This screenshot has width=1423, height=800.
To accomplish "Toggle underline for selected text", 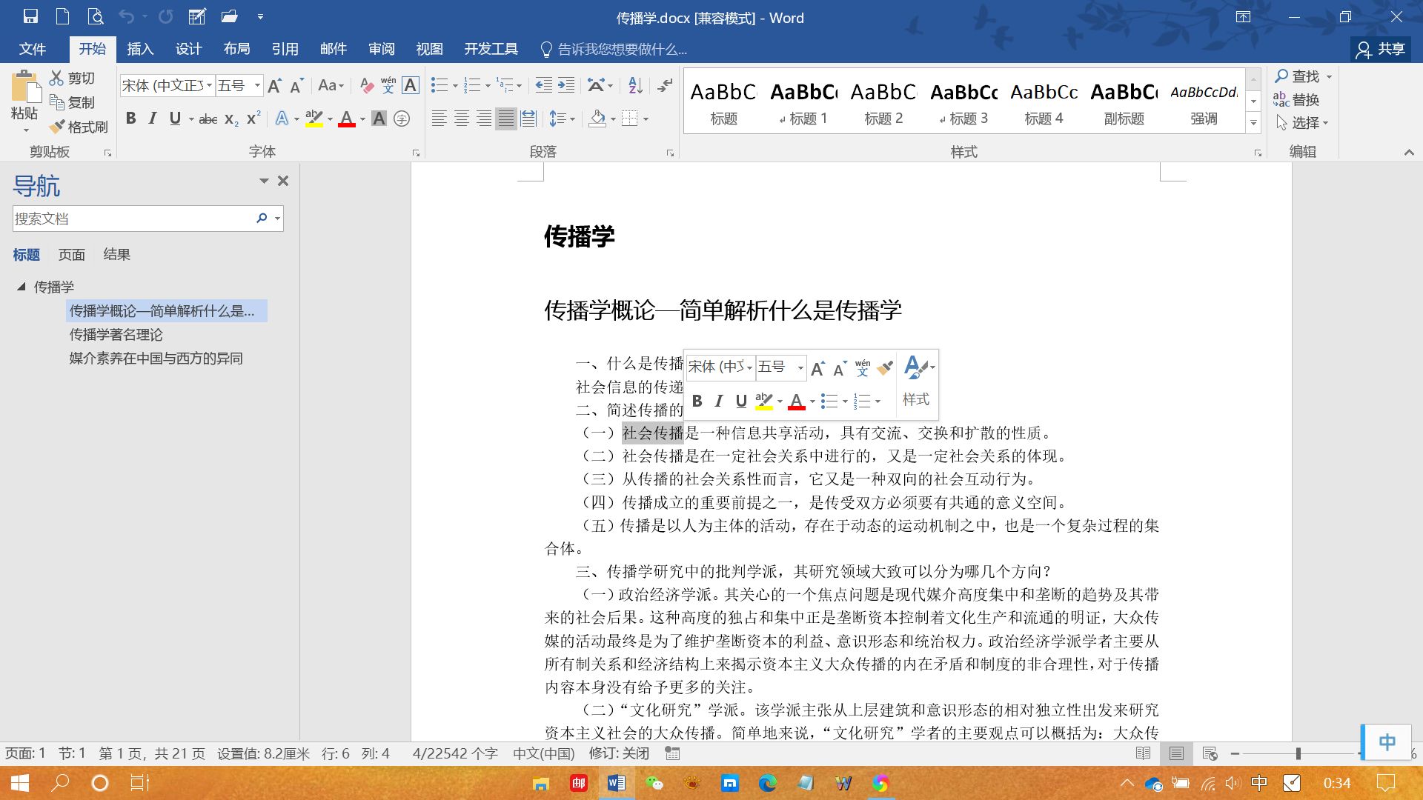I will click(x=175, y=118).
